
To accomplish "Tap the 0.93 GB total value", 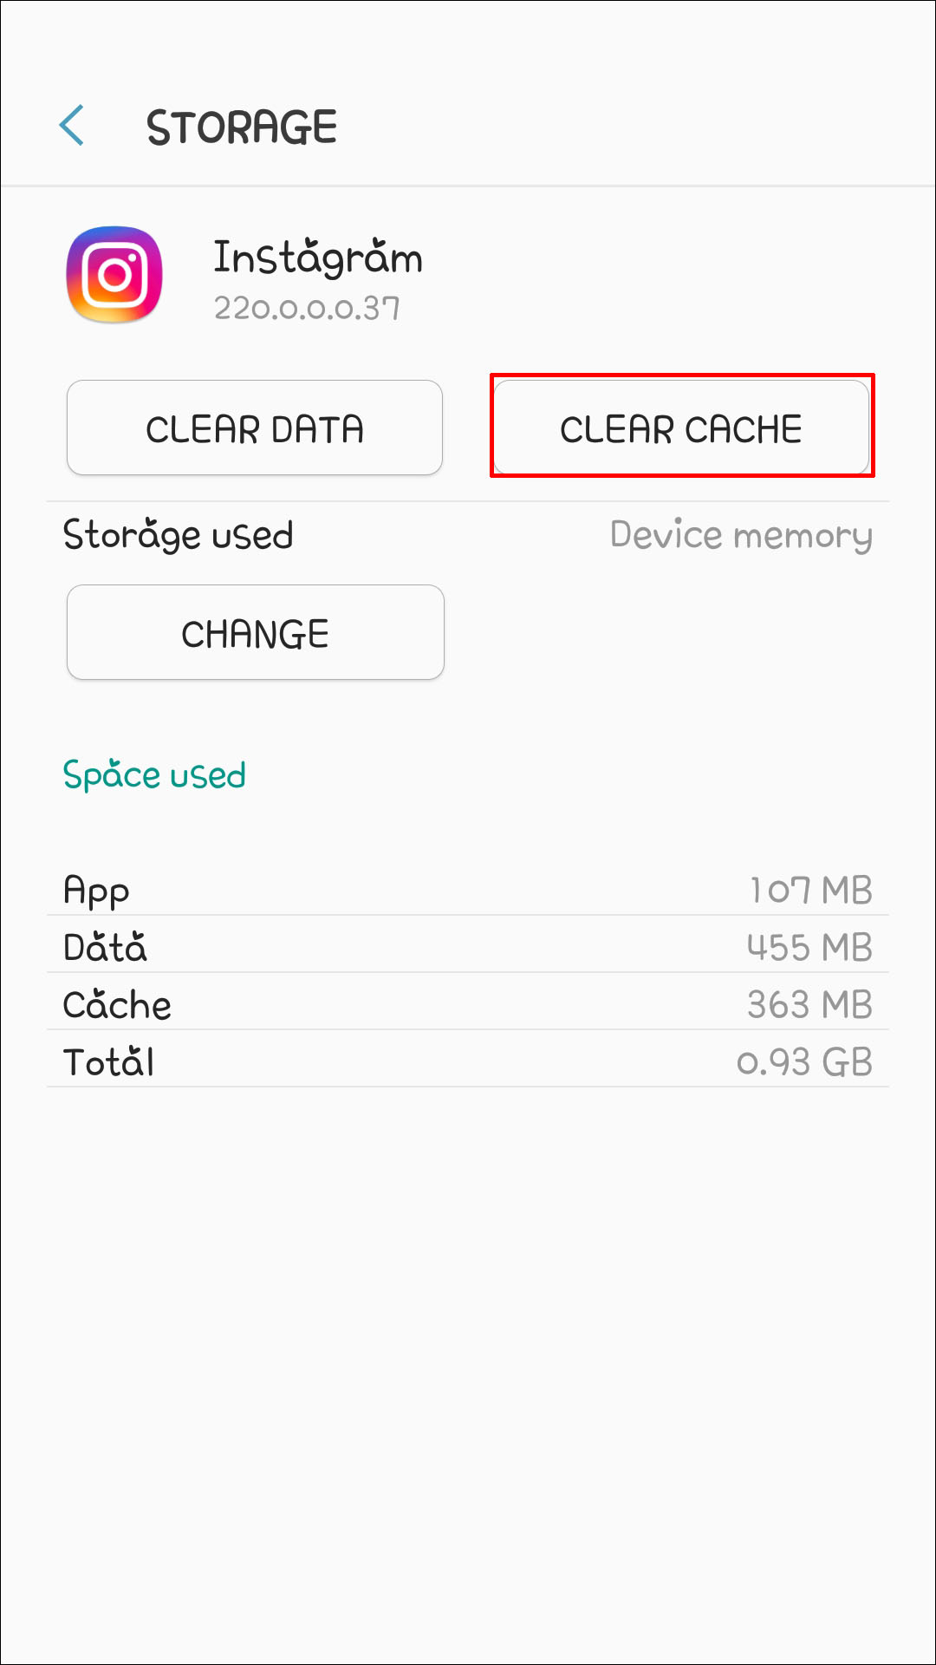I will (x=804, y=1062).
